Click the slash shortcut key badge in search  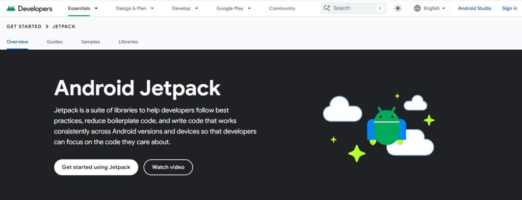coord(380,8)
